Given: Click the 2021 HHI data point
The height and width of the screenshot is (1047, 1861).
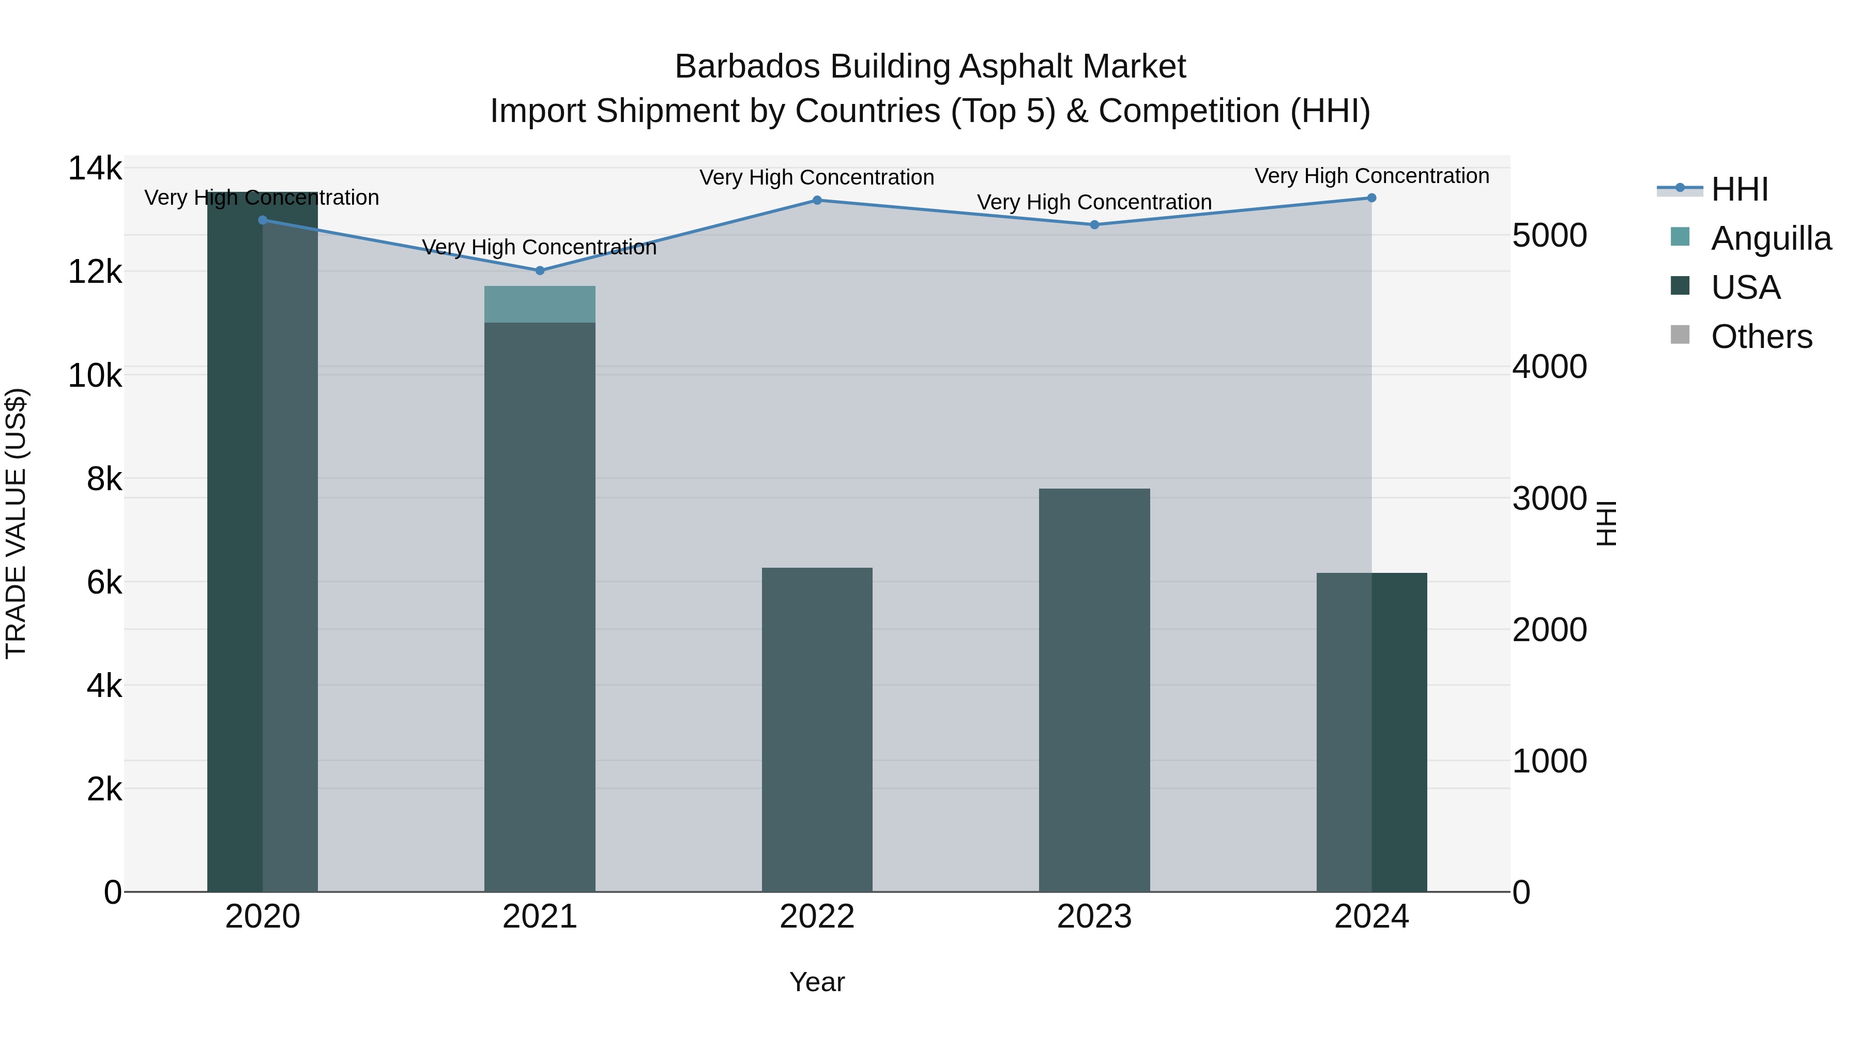Looking at the screenshot, I should point(540,271).
